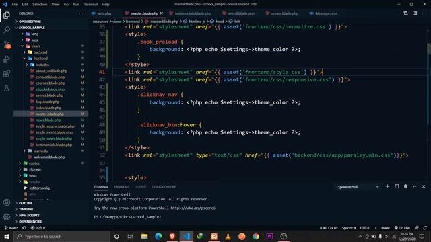Switch to web.php editor tab

point(103,13)
